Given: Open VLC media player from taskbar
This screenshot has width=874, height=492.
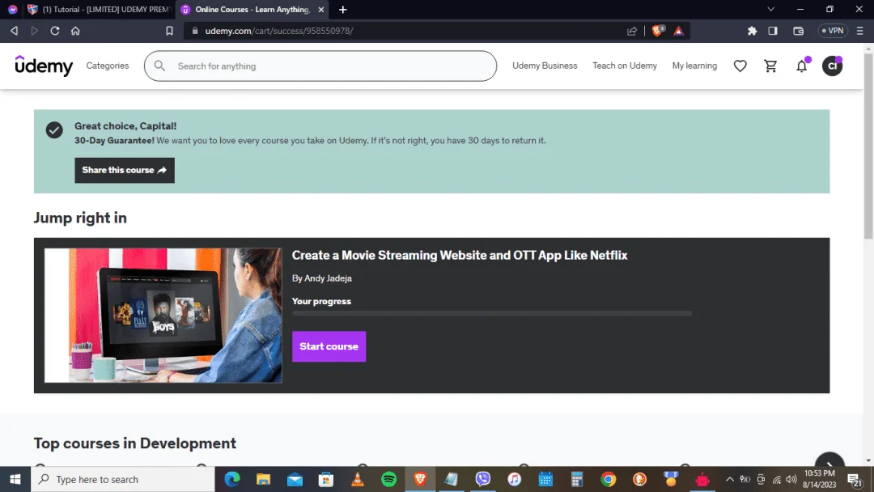Looking at the screenshot, I should 358,479.
